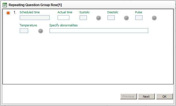Image resolution: width=176 pixels, height=106 pixels.
Task: Click the Systolic label
Action: click(x=85, y=12)
